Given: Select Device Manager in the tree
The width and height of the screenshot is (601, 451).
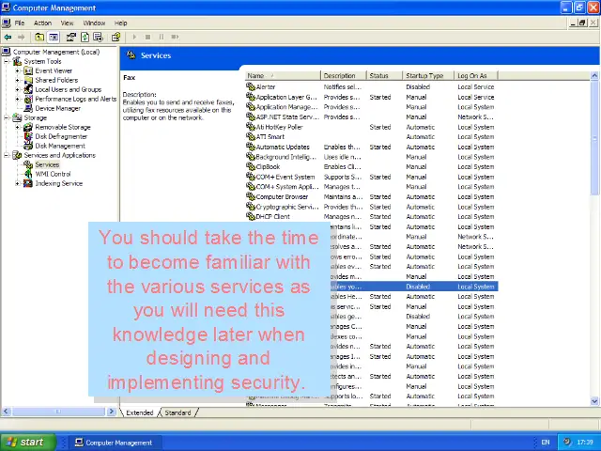Looking at the screenshot, I should point(57,108).
